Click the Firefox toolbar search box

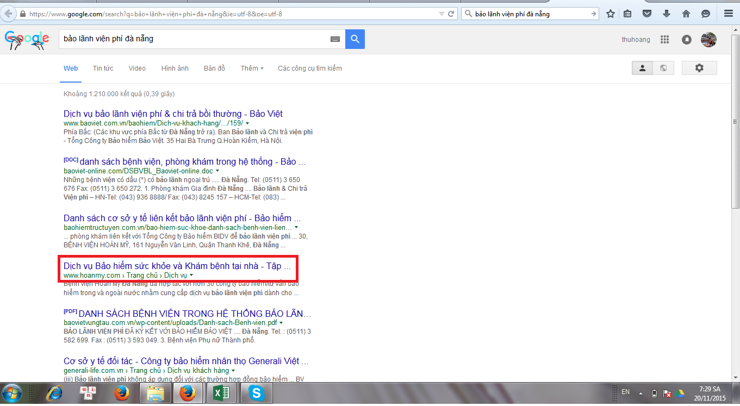click(530, 14)
